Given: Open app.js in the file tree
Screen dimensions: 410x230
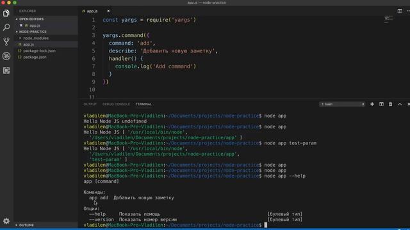Looking at the screenshot, I should point(28,45).
